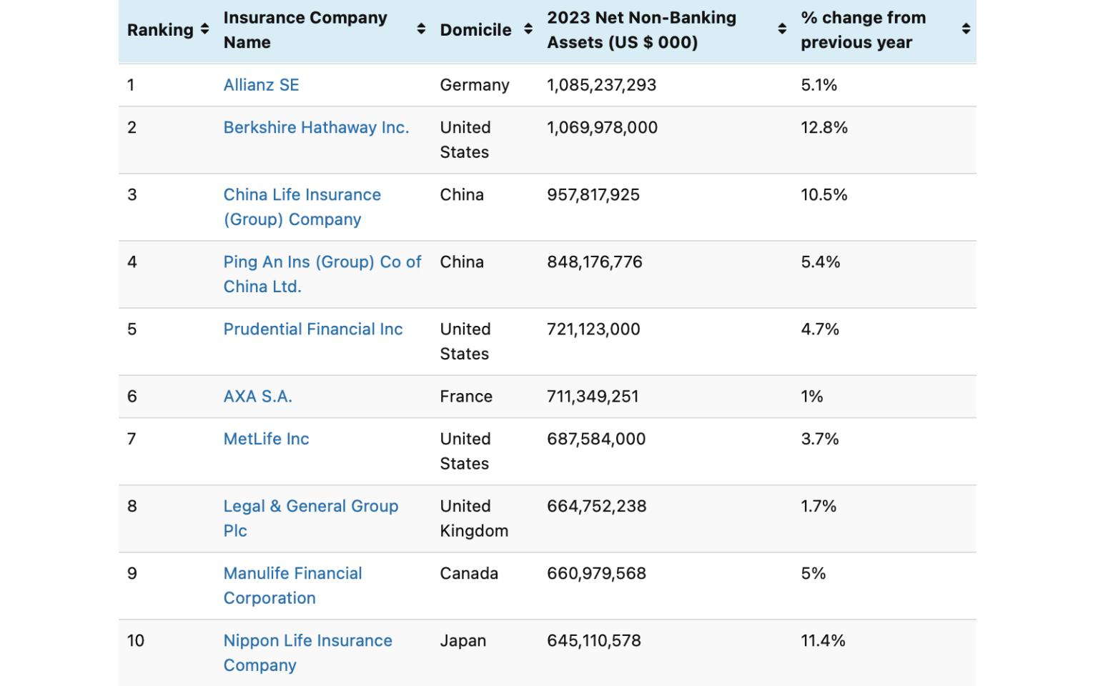Image resolution: width=1098 pixels, height=686 pixels.
Task: Sort companies alphabetically using the name sorter
Action: coord(420,29)
